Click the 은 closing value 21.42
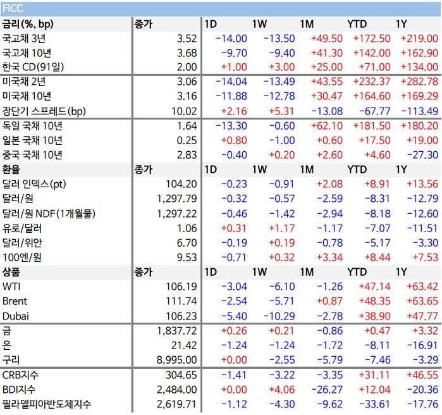The image size is (442, 415). tap(184, 345)
